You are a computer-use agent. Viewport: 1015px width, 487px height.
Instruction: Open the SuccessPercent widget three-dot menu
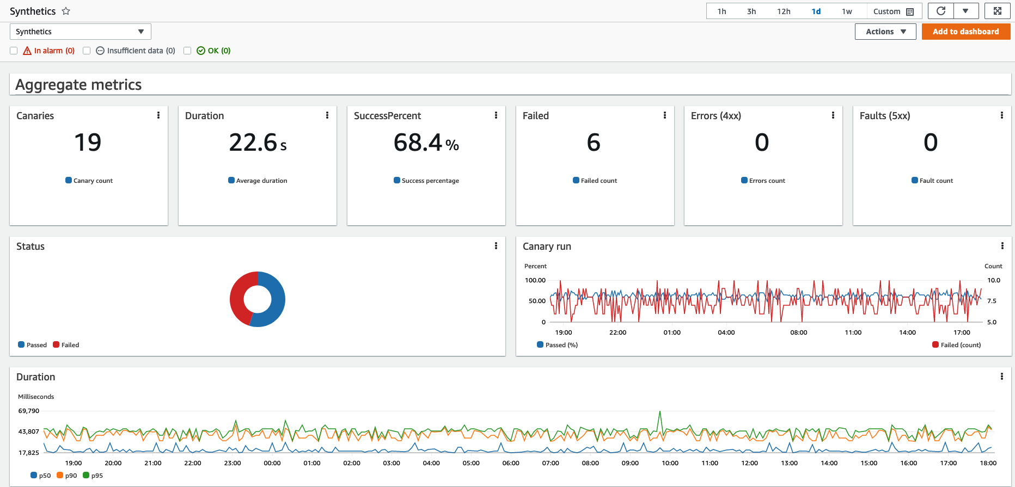point(496,115)
